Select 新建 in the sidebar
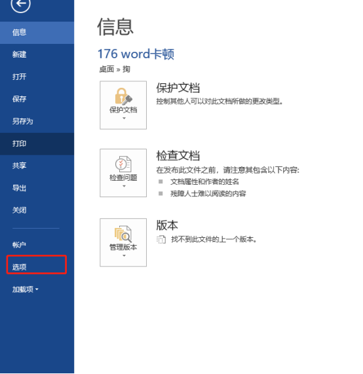Image resolution: width=363 pixels, height=374 pixels. [37, 54]
